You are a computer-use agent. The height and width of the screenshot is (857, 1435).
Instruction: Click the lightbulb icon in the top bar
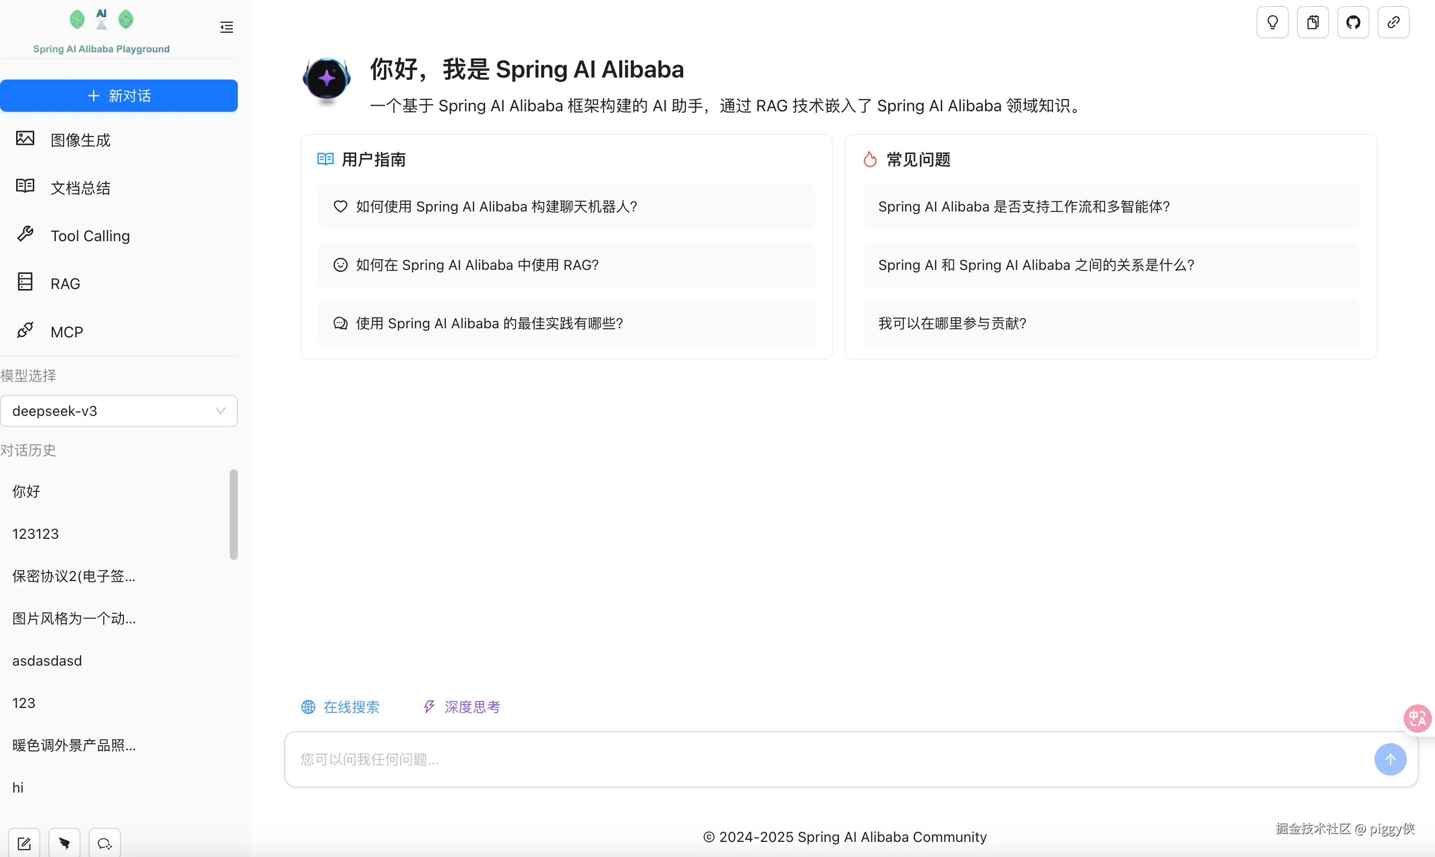click(x=1272, y=23)
